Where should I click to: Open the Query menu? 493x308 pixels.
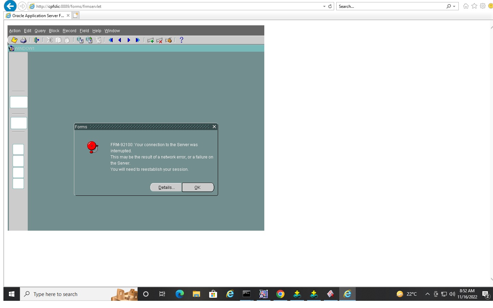point(40,31)
